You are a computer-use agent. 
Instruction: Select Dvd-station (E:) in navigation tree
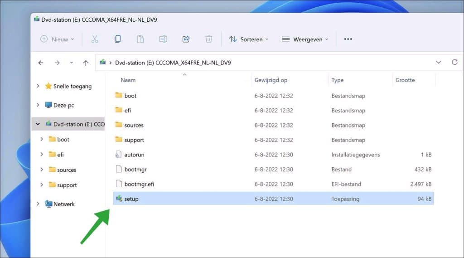pyautogui.click(x=68, y=124)
